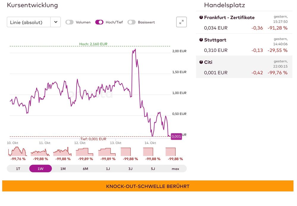This screenshot has width=297, height=206.
Task: Select the 1T time range tab
Action: coord(18,169)
